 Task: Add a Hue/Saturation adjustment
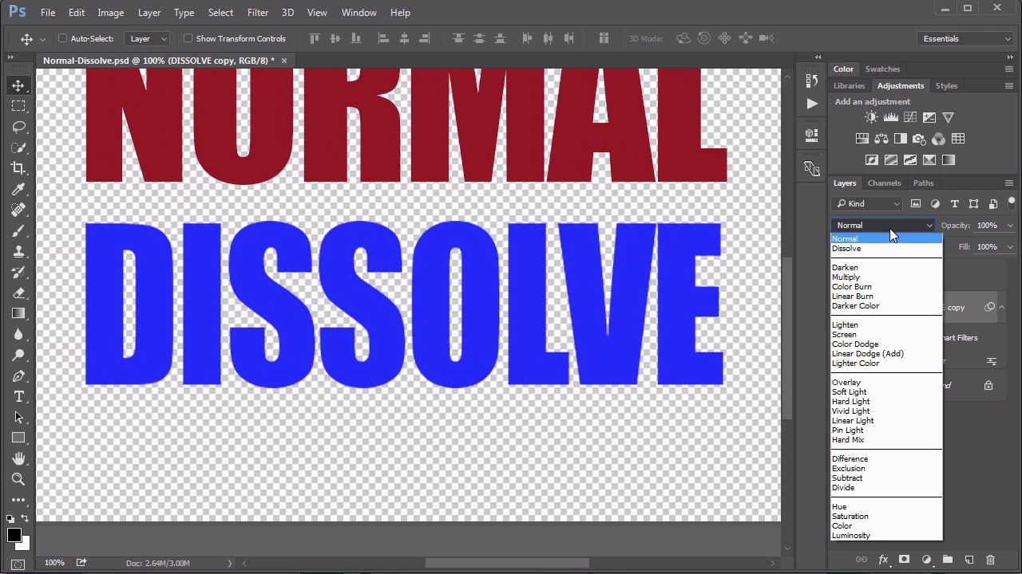point(862,139)
